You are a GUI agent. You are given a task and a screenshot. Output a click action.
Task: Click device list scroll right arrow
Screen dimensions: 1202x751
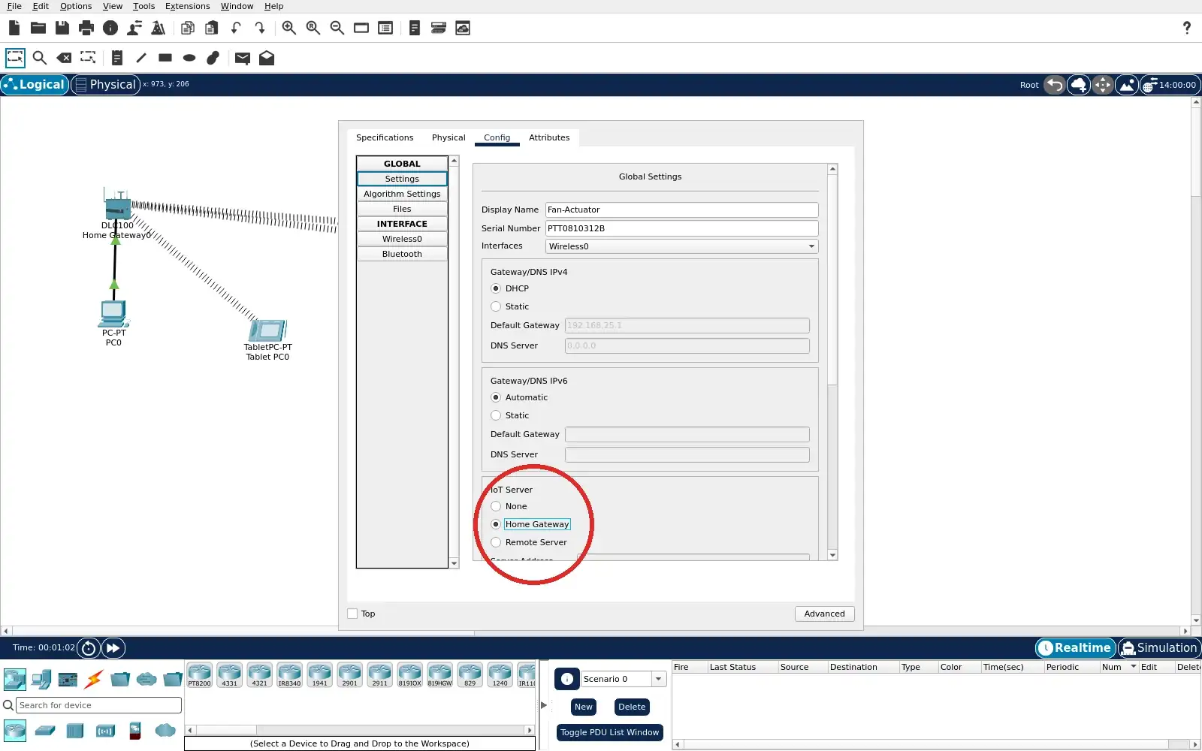[530, 730]
